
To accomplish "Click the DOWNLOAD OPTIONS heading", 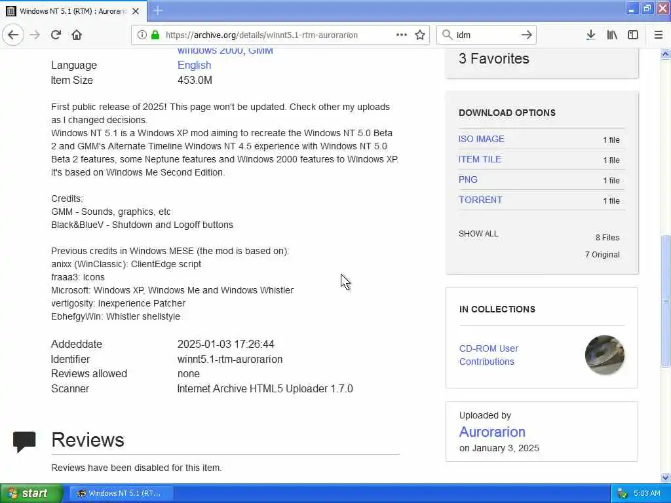I will [x=507, y=113].
